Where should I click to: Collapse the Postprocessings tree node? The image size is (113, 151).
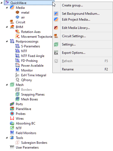(x=7, y=41)
